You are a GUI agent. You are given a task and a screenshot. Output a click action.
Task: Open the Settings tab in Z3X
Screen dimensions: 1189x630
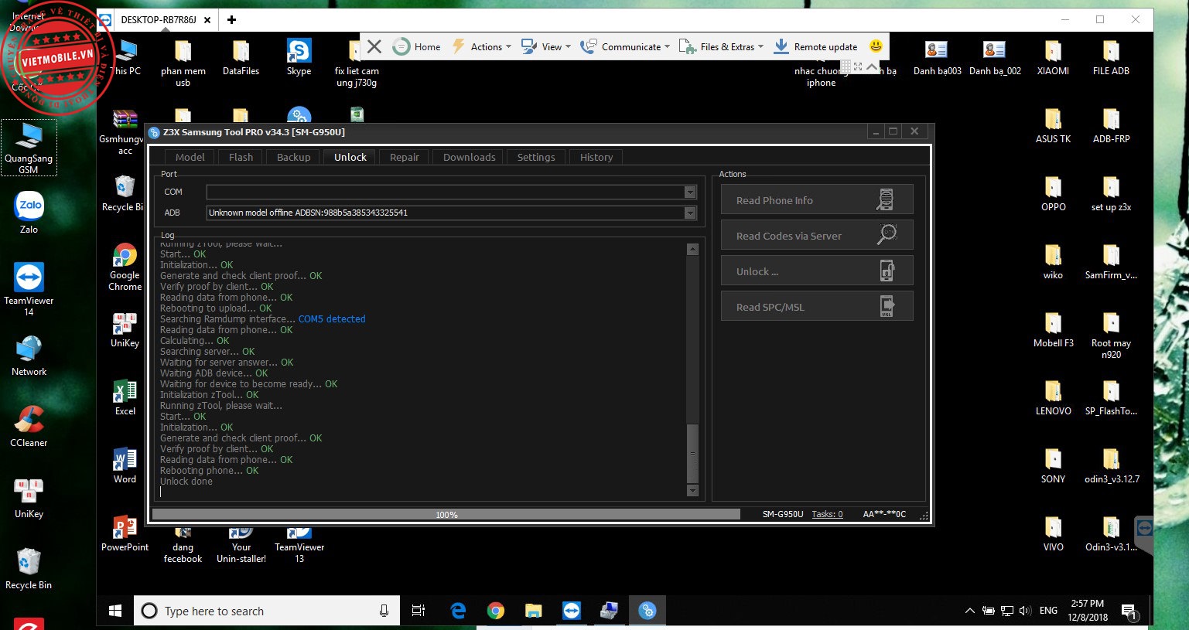[x=535, y=157]
